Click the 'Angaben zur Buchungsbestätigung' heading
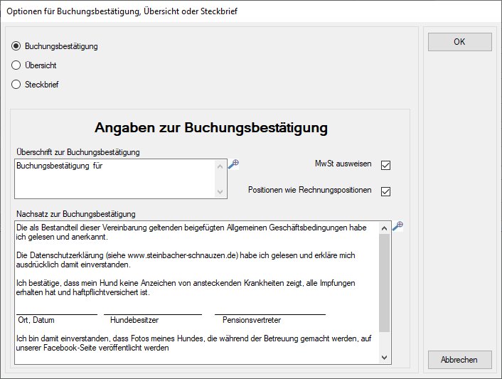 210,128
